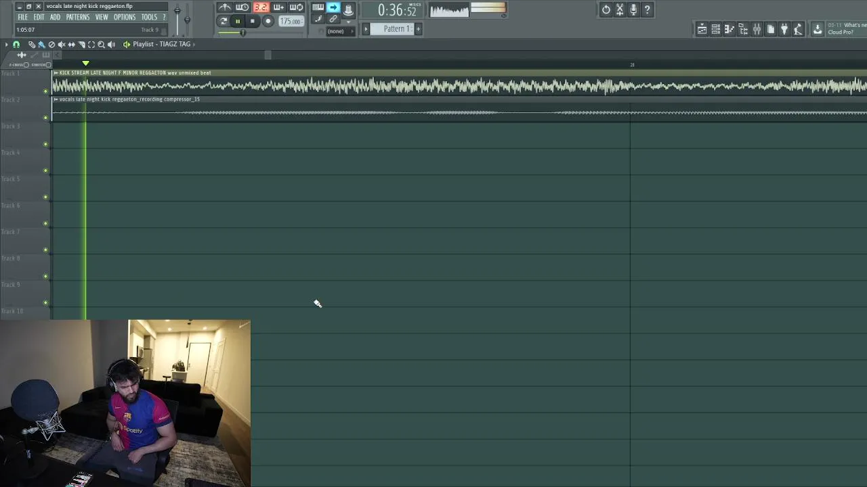Open the VIEW menu
This screenshot has width=867, height=487.
[102, 17]
